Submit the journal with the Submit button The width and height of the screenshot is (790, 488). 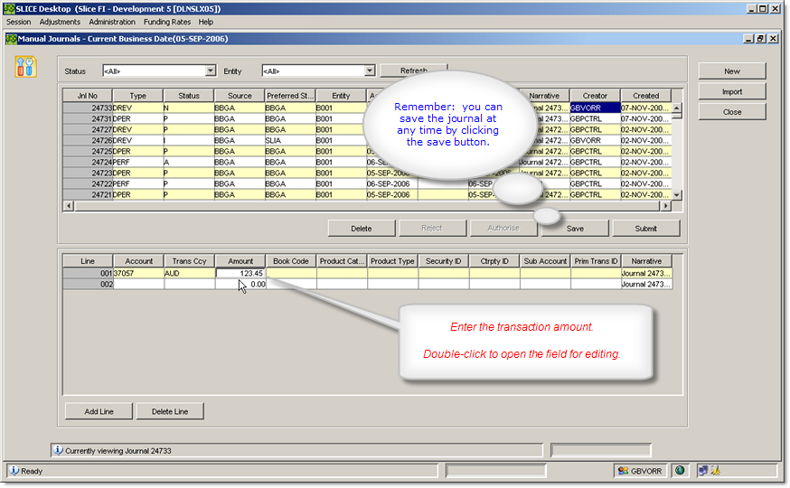pyautogui.click(x=645, y=228)
